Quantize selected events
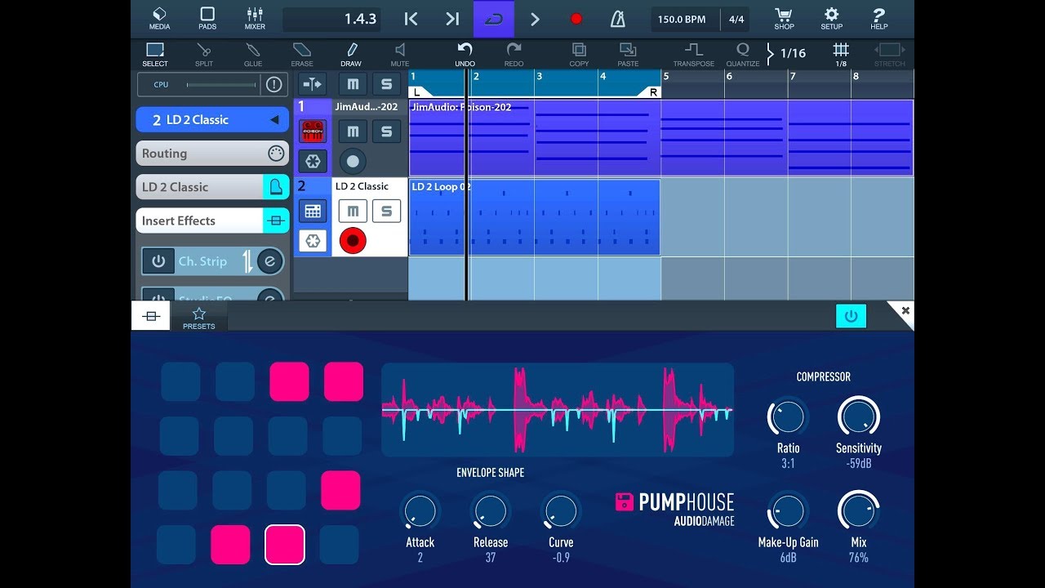The image size is (1045, 588). 743,54
